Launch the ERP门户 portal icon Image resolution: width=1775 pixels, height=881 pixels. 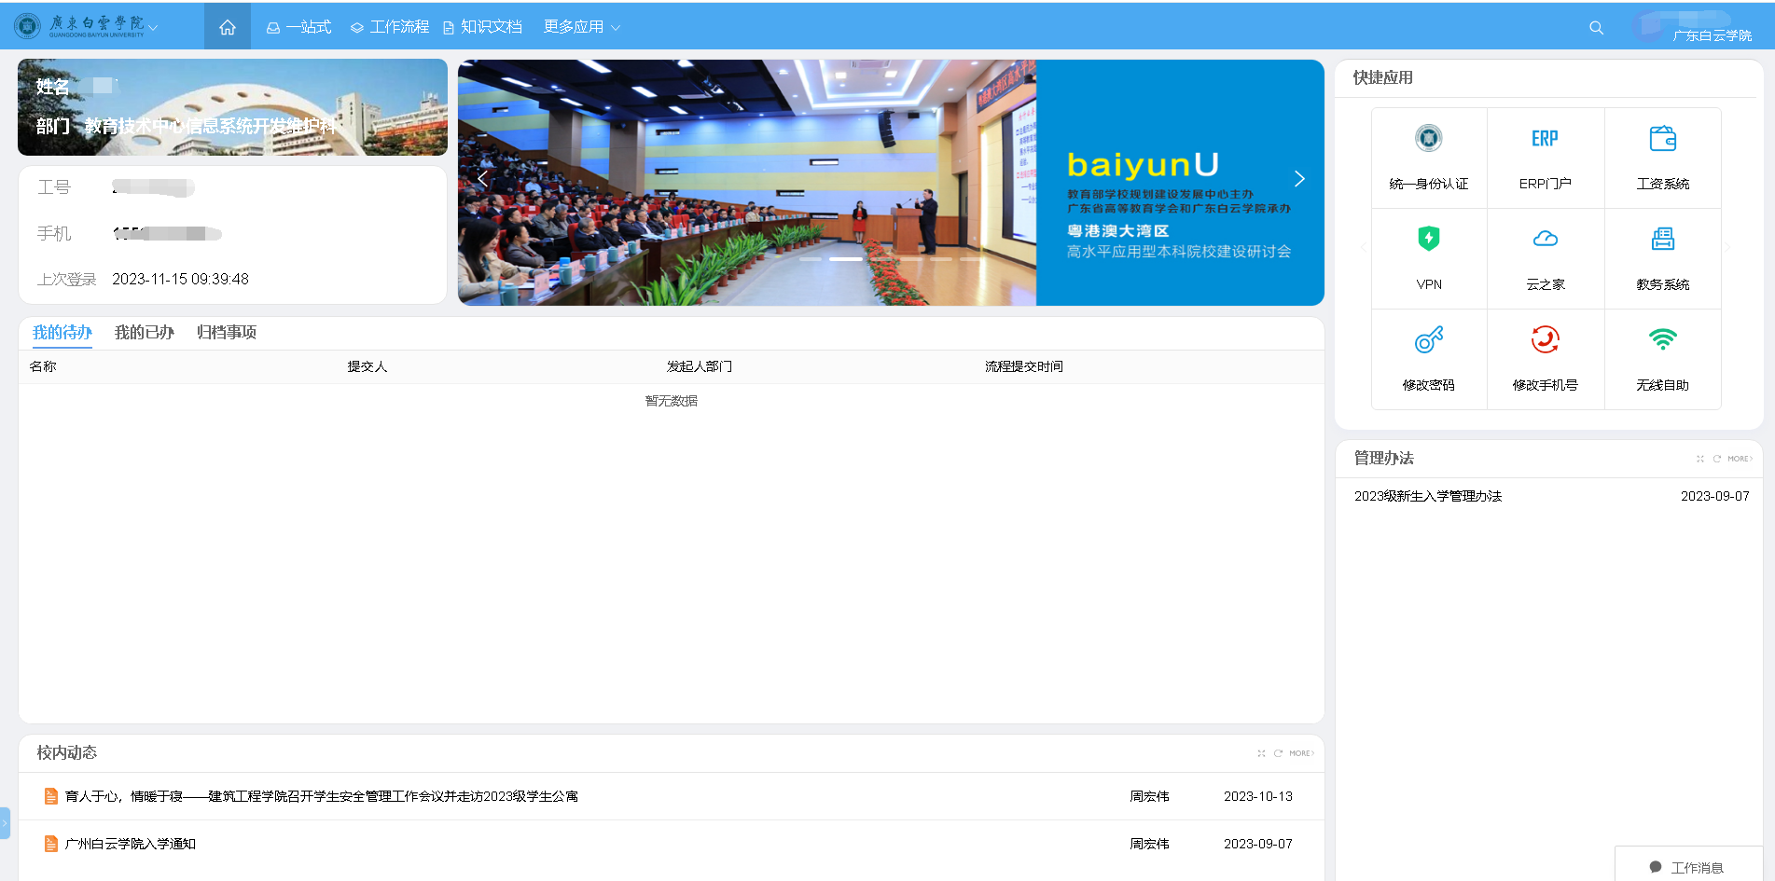pos(1545,139)
